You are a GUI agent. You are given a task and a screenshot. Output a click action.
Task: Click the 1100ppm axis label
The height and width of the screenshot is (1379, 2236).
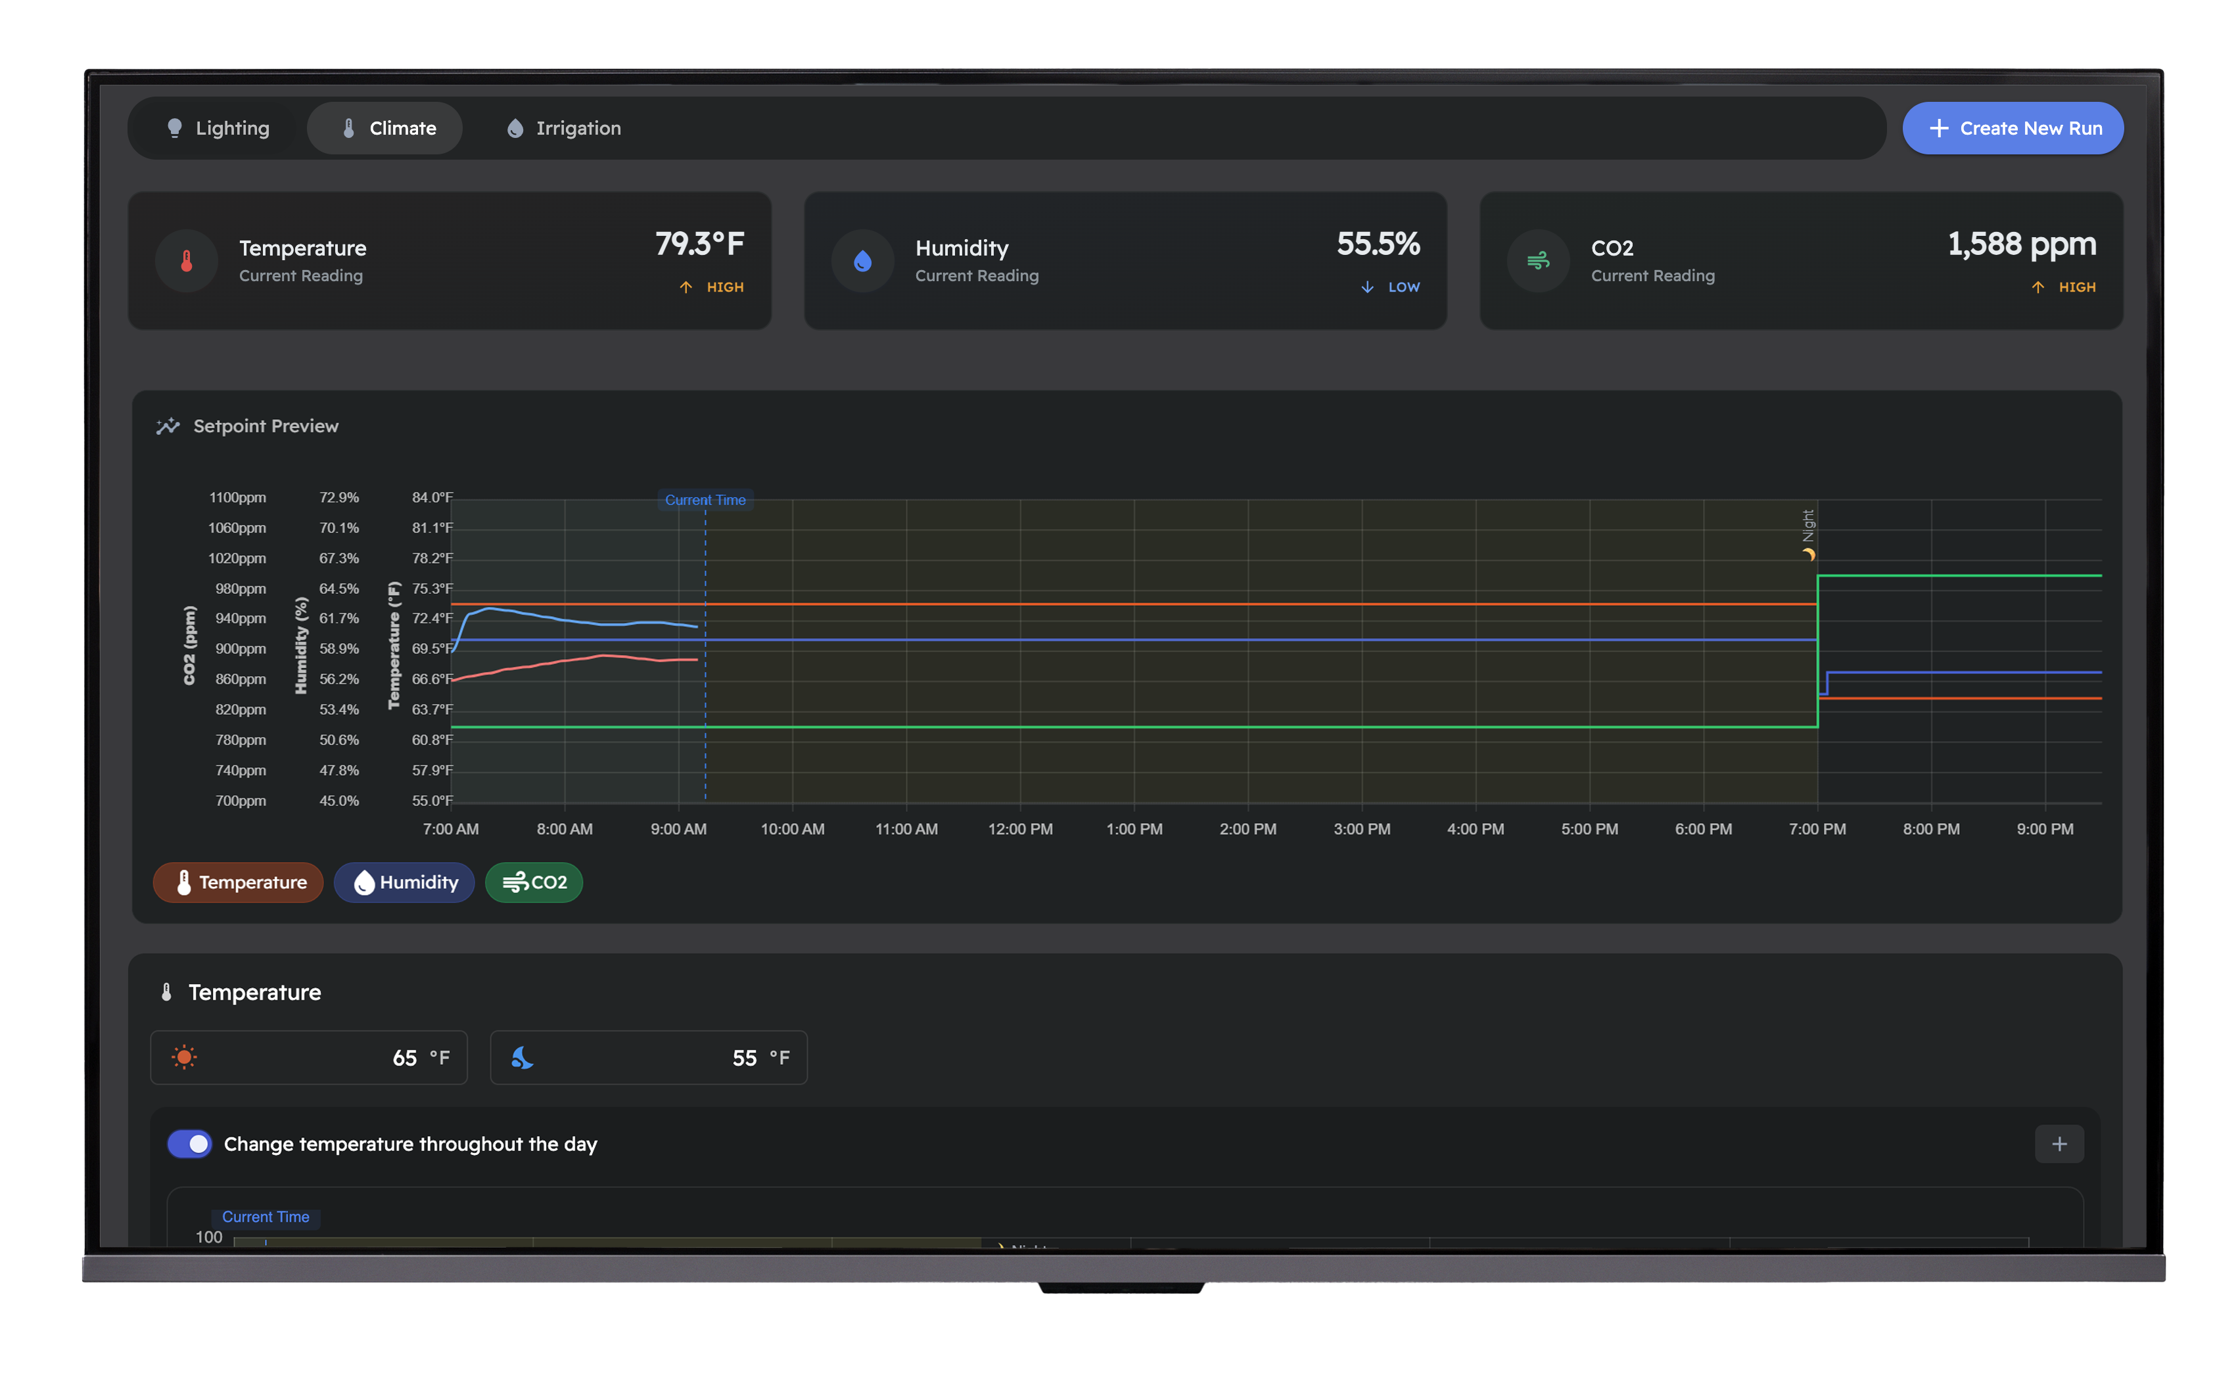pos(237,498)
